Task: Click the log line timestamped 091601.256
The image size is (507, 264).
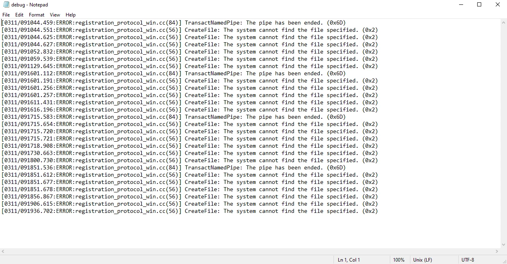Action: (x=190, y=88)
